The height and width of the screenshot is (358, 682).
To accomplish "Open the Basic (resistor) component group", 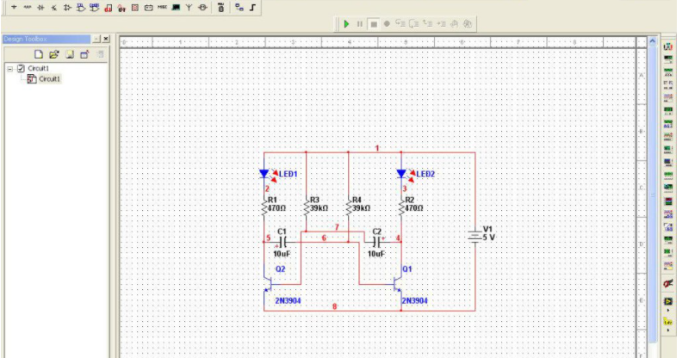I will click(x=28, y=8).
